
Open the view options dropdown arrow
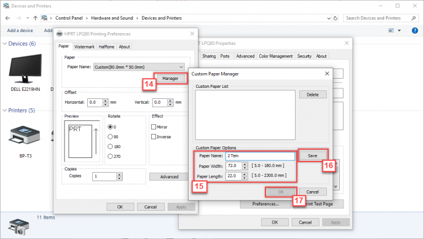399,31
